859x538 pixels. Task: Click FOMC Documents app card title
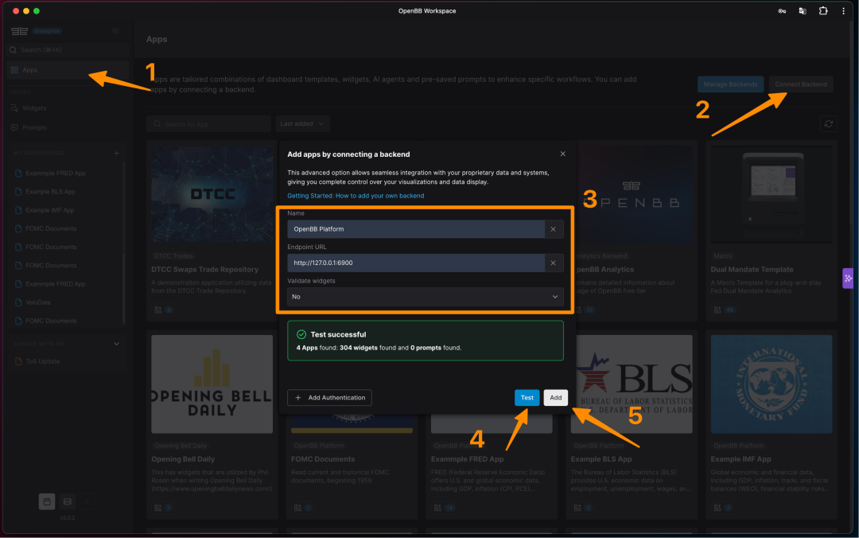[323, 459]
